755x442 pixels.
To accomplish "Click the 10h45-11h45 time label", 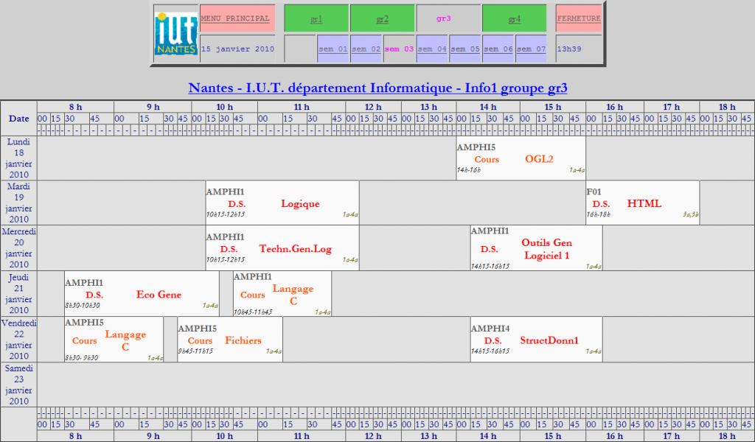I will 253,312.
